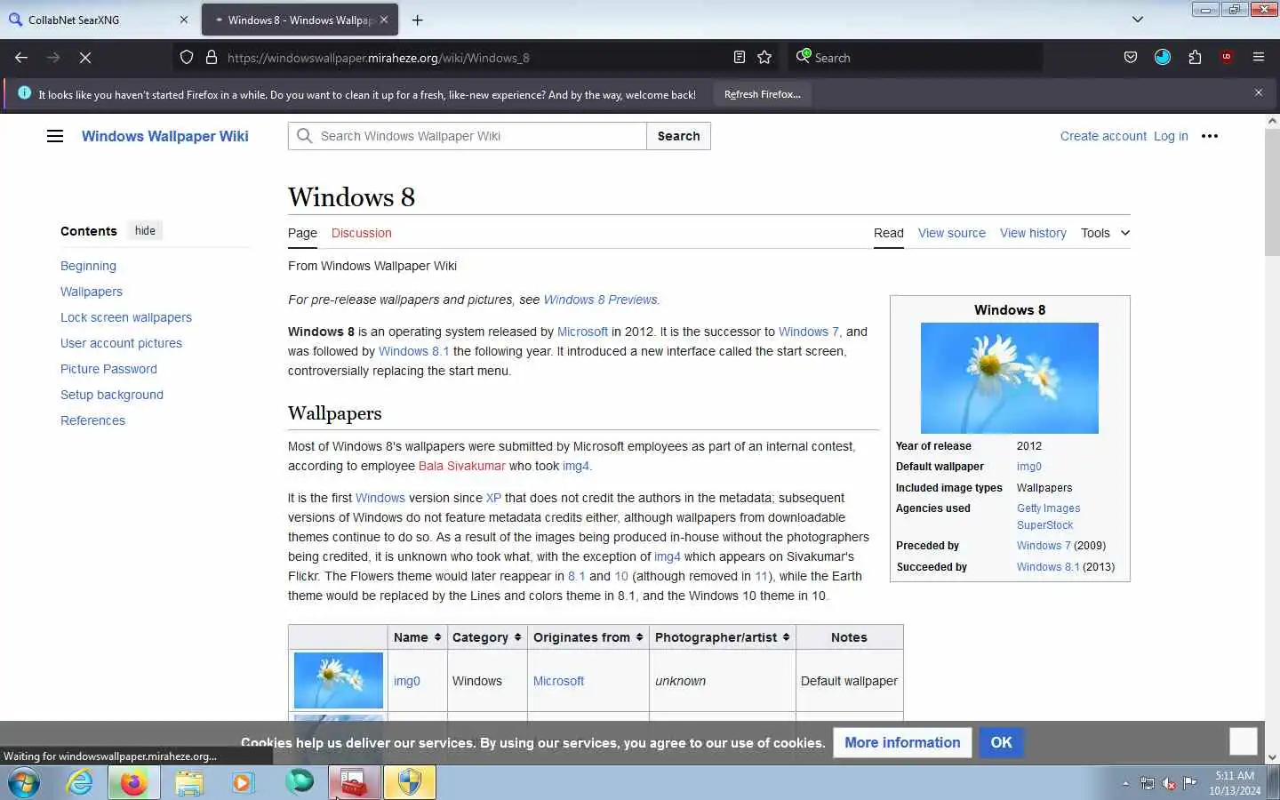The width and height of the screenshot is (1280, 800).
Task: Open the red toolbox taskbar app
Action: pyautogui.click(x=355, y=783)
